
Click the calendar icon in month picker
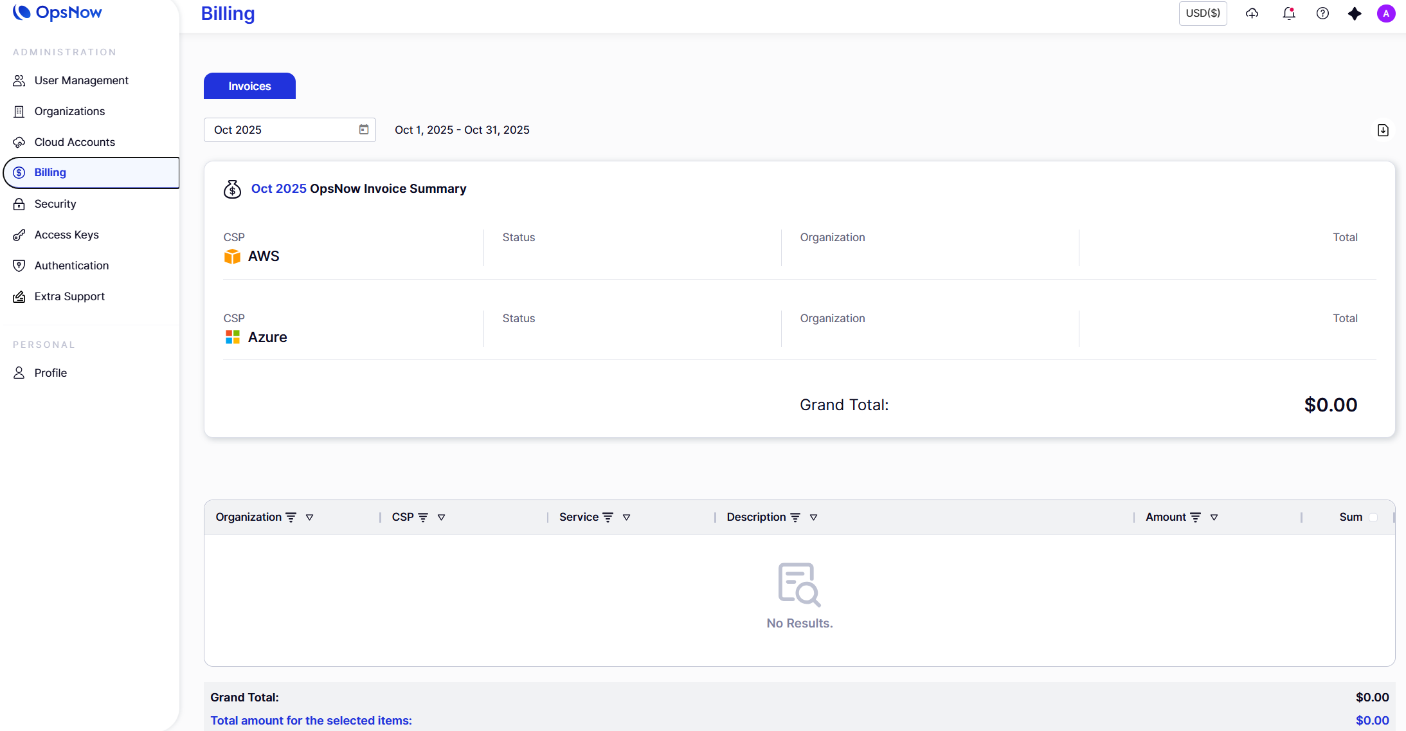[x=364, y=130]
